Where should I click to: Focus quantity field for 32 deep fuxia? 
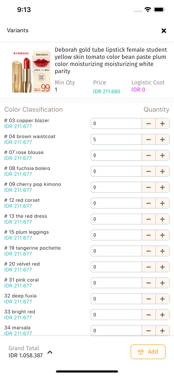tap(116, 299)
